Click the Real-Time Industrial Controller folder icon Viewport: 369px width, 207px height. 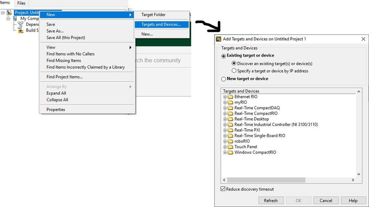tap(230, 125)
